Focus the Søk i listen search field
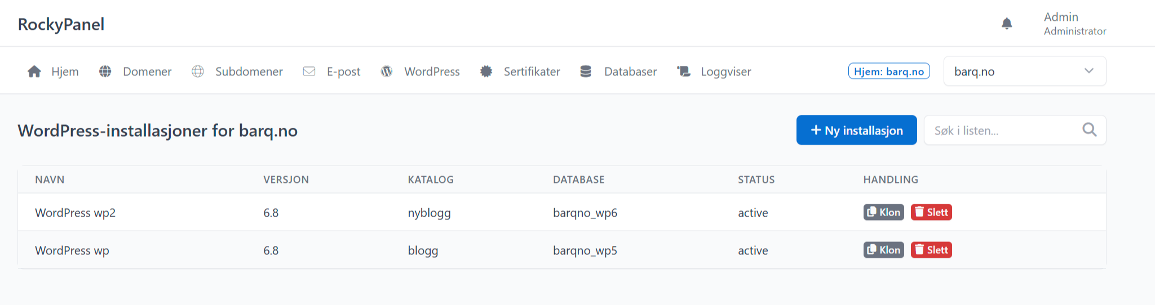 [1003, 131]
